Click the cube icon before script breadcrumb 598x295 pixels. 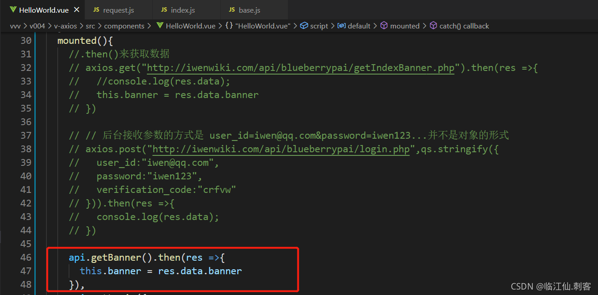[304, 26]
